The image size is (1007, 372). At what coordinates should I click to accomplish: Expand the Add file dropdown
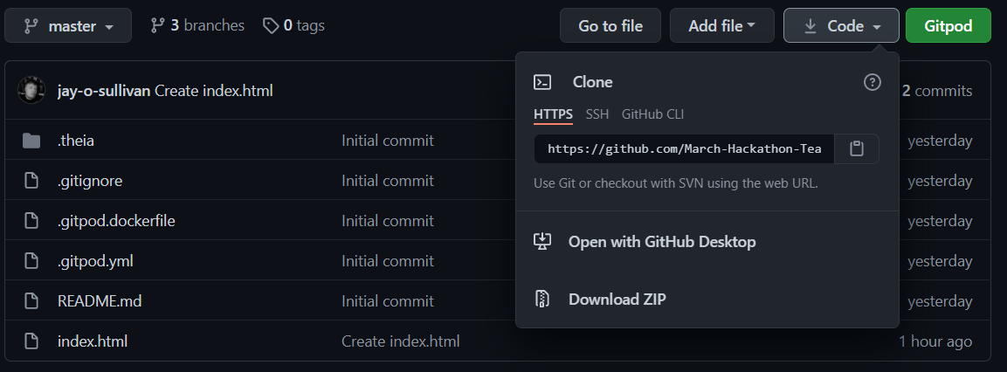pos(722,25)
